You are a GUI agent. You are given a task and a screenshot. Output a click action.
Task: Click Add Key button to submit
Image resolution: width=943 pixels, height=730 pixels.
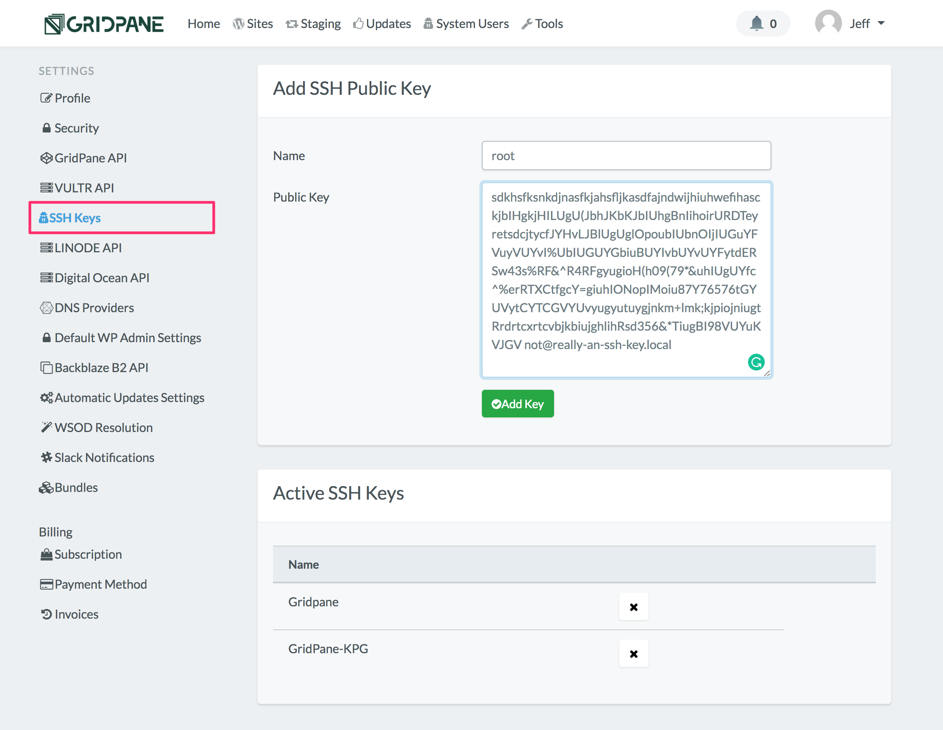click(518, 403)
